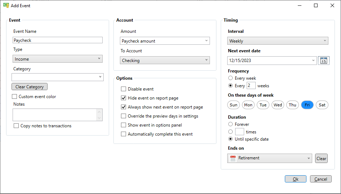The width and height of the screenshot is (341, 194).
Task: Choose Forever duration option
Action: click(230, 124)
